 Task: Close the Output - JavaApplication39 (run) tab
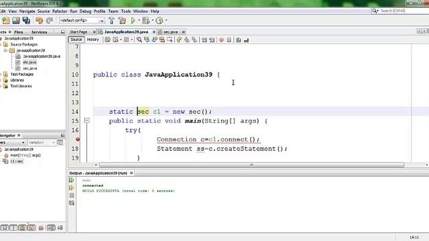(131, 173)
